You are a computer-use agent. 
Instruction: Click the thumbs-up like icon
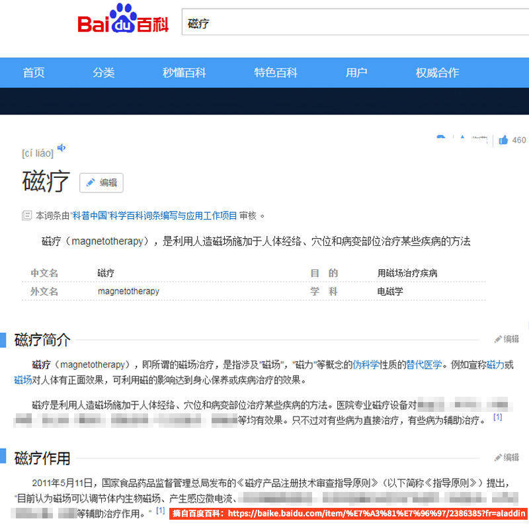503,140
